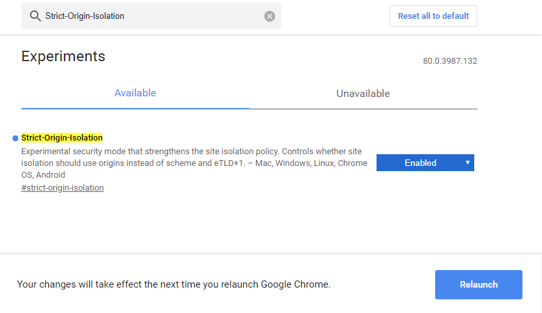Click the magnifier search icon
Image resolution: width=542 pixels, height=313 pixels.
34,16
